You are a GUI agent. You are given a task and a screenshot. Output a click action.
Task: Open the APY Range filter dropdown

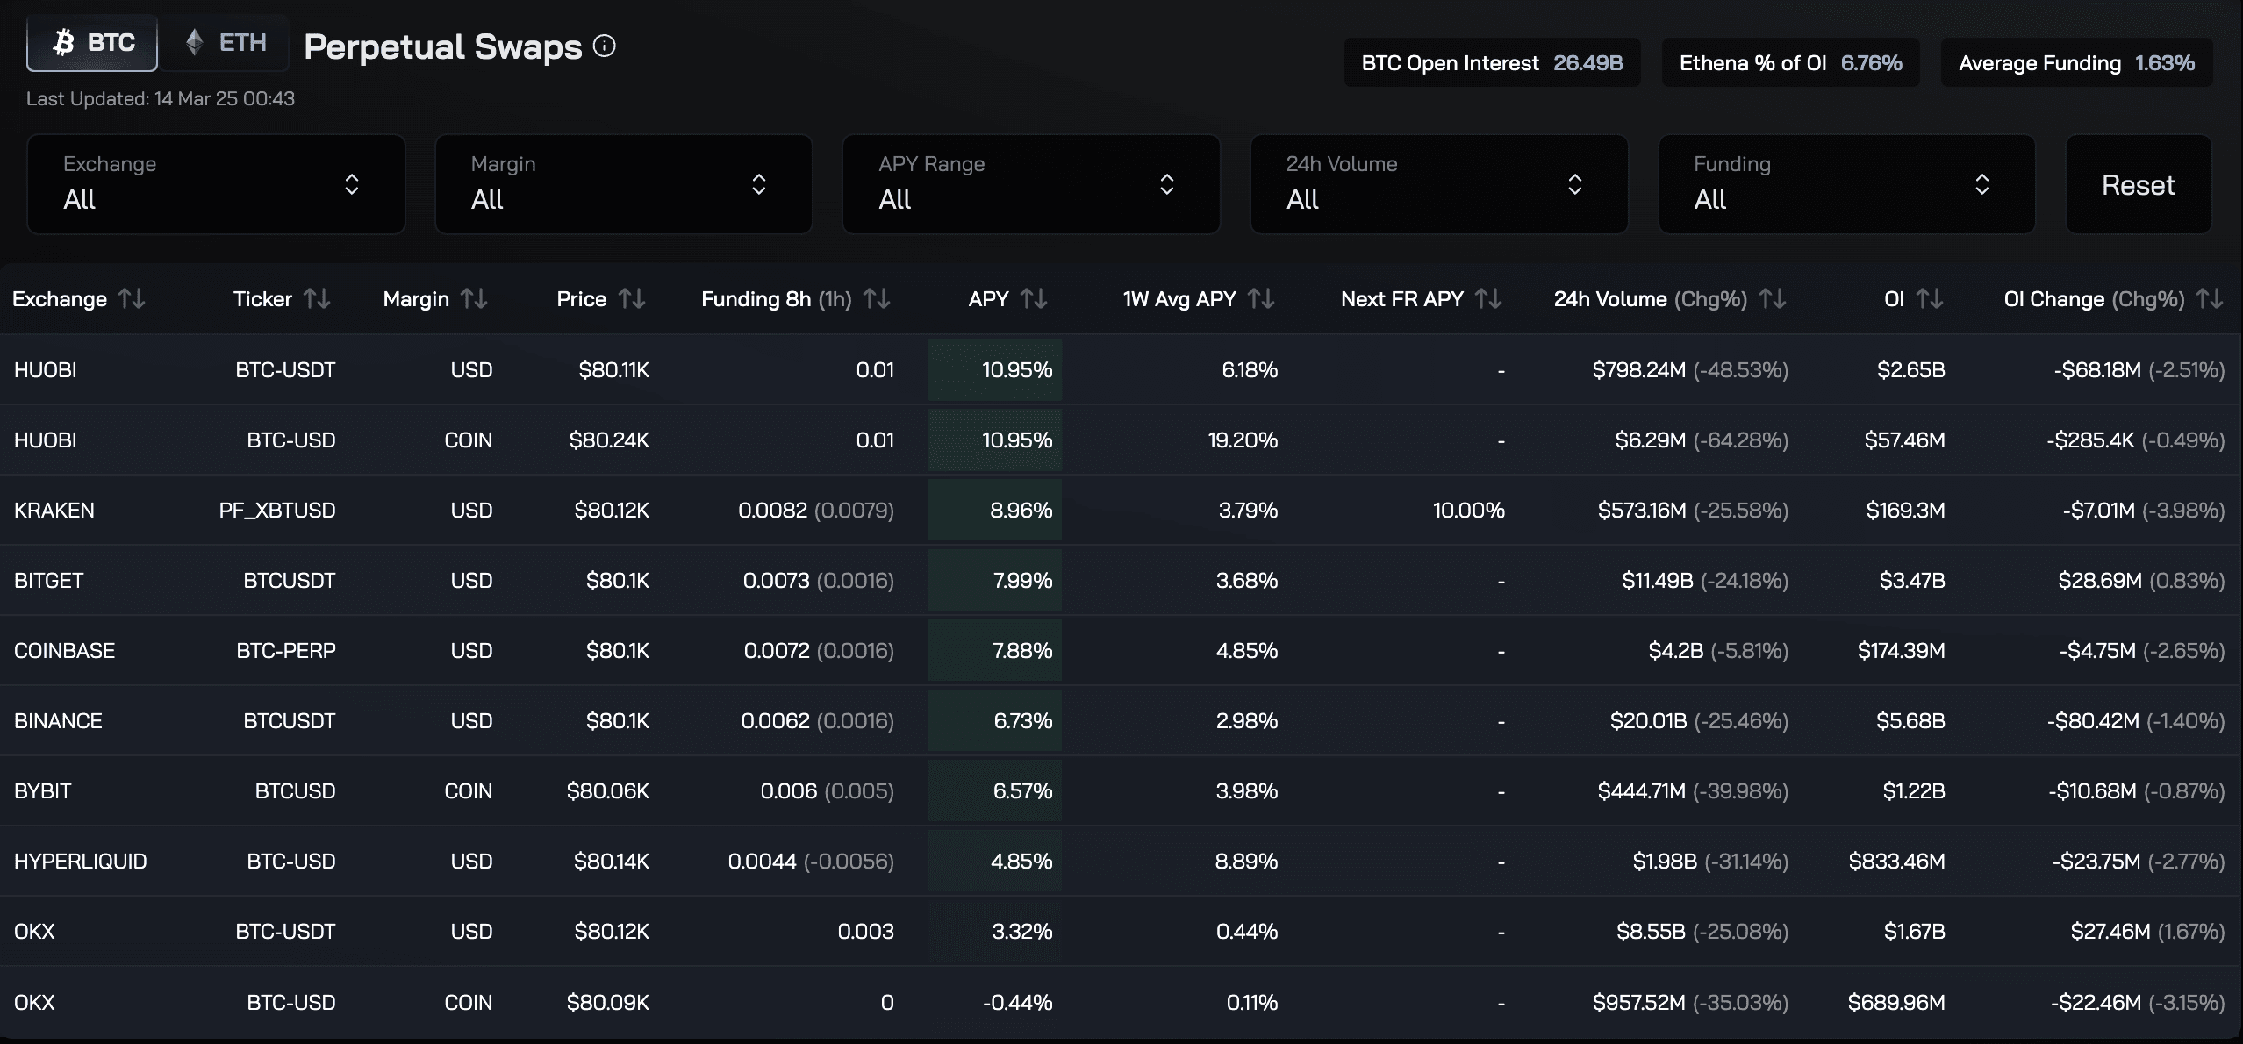click(x=1031, y=184)
